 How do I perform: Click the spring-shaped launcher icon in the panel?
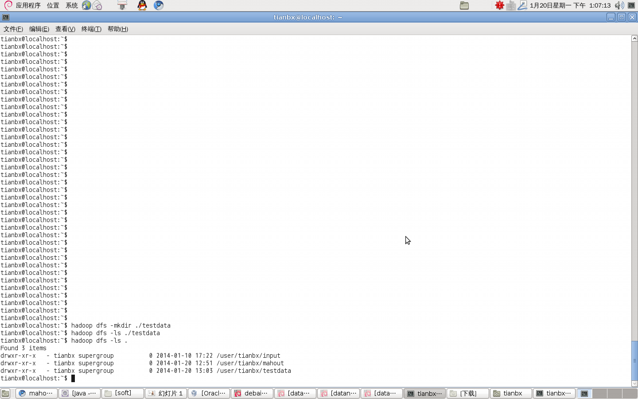(122, 5)
